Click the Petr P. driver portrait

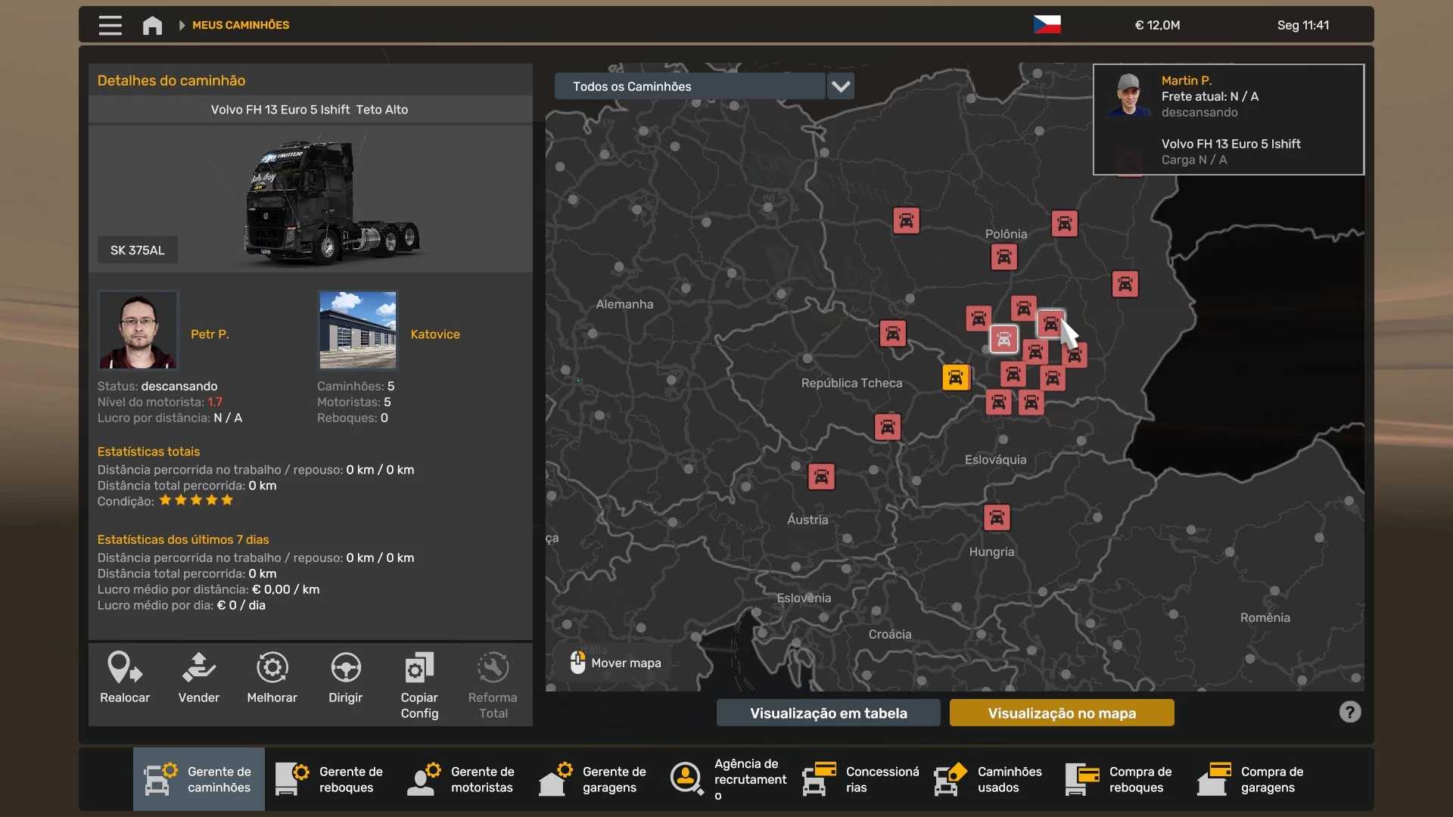point(138,330)
